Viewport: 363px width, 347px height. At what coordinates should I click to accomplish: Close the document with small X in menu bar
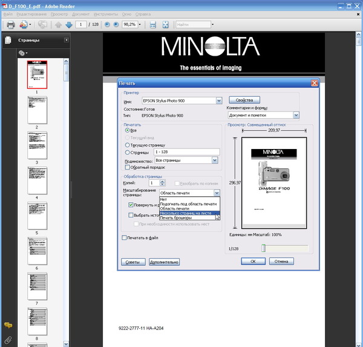(358, 14)
